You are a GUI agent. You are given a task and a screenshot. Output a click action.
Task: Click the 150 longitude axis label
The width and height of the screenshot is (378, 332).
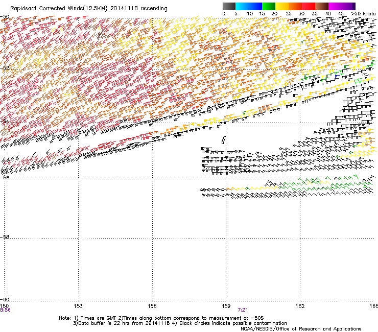pos(4,306)
